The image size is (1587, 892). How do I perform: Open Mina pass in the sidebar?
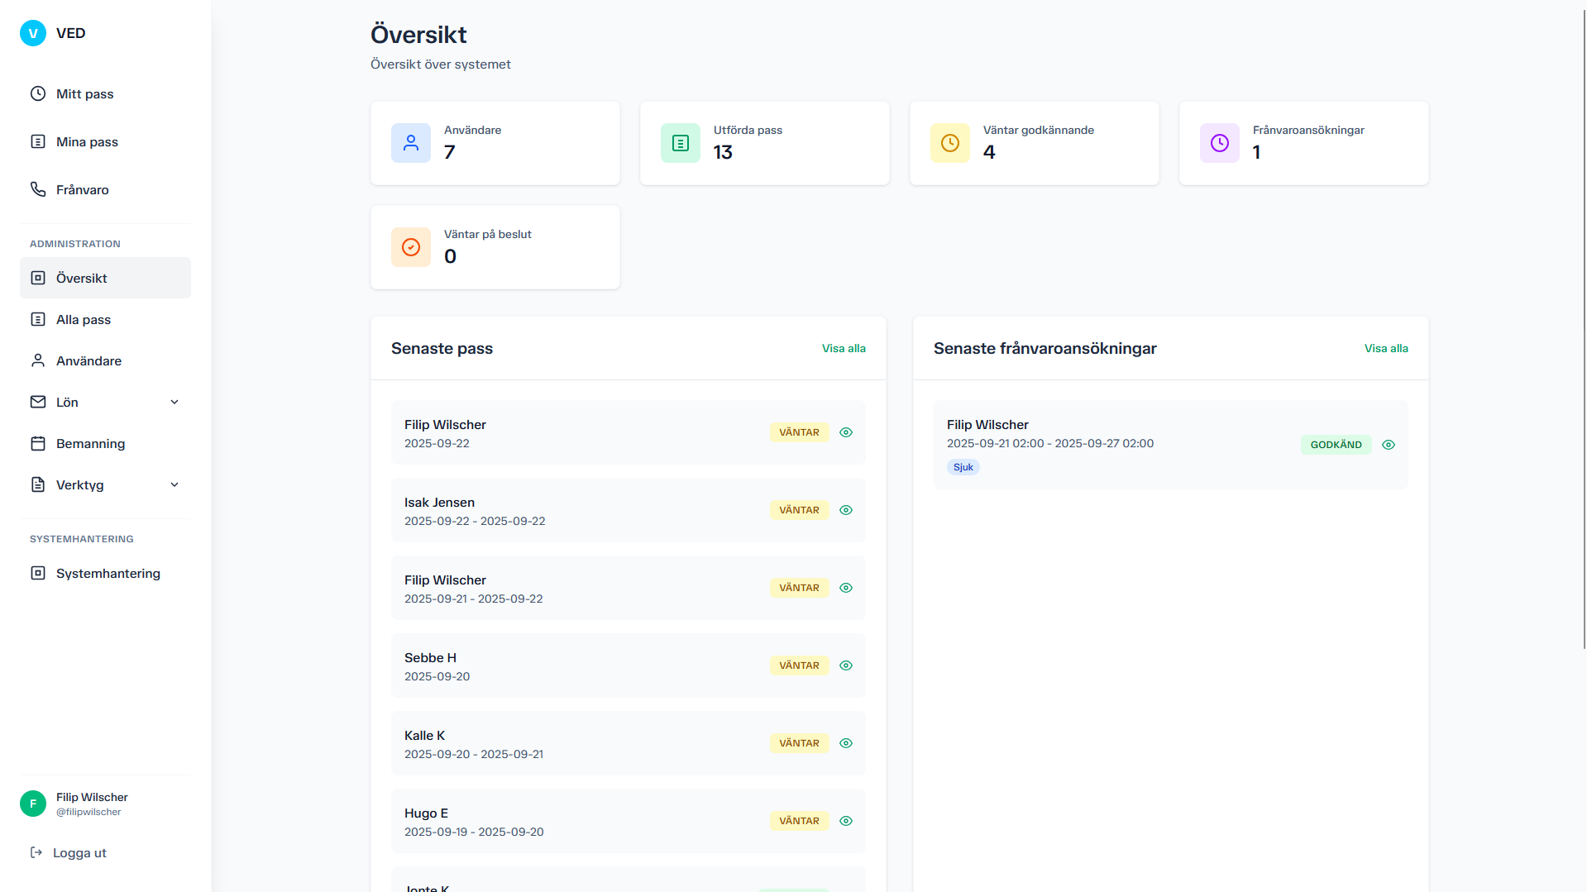[x=87, y=142]
